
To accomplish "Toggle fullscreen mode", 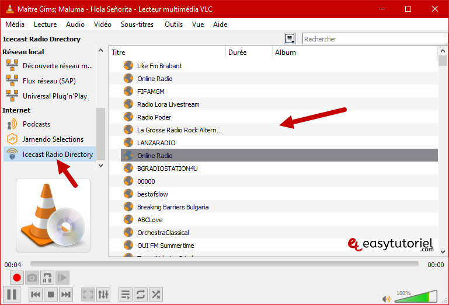I will tap(88, 295).
